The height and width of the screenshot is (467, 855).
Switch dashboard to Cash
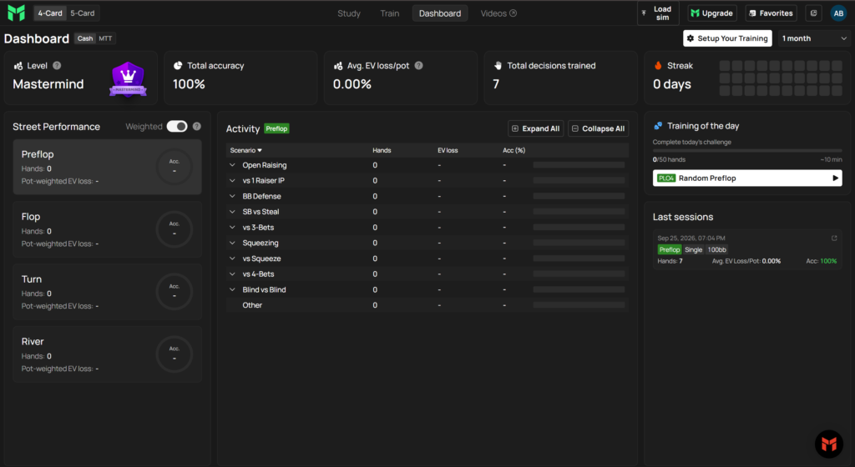85,38
